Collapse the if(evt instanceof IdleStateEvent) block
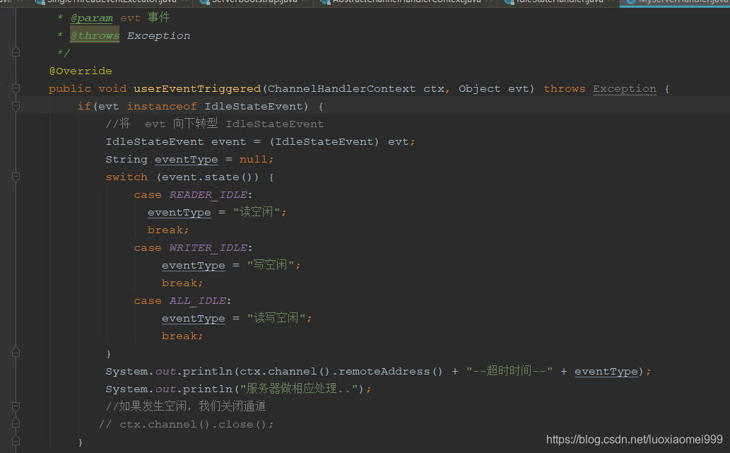The height and width of the screenshot is (453, 730). [16, 107]
